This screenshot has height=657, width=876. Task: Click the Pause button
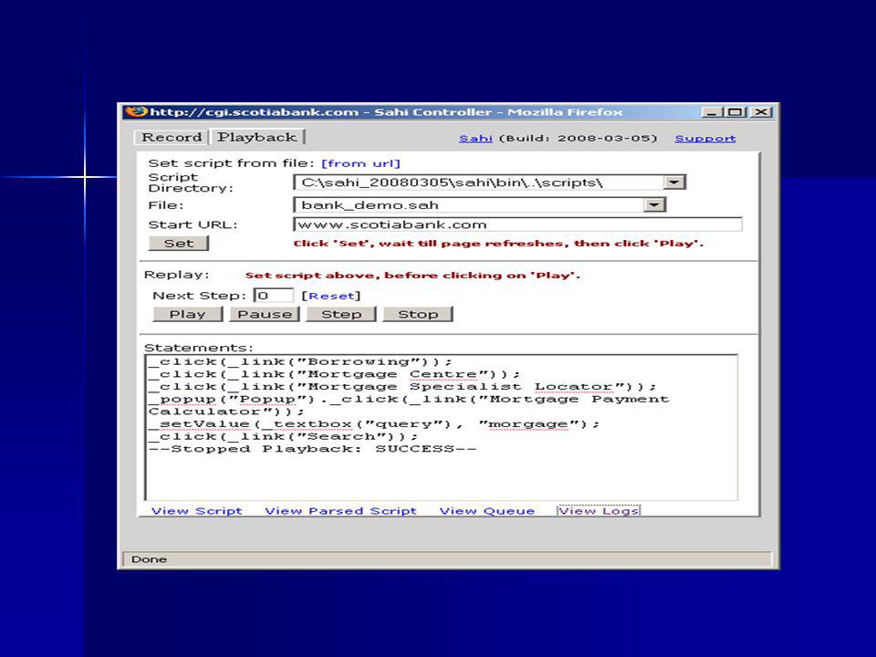tap(265, 314)
